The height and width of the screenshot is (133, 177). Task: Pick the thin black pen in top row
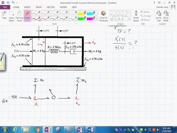[36, 13]
